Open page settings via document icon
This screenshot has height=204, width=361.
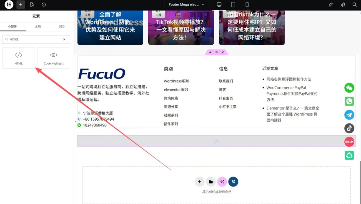31,4
